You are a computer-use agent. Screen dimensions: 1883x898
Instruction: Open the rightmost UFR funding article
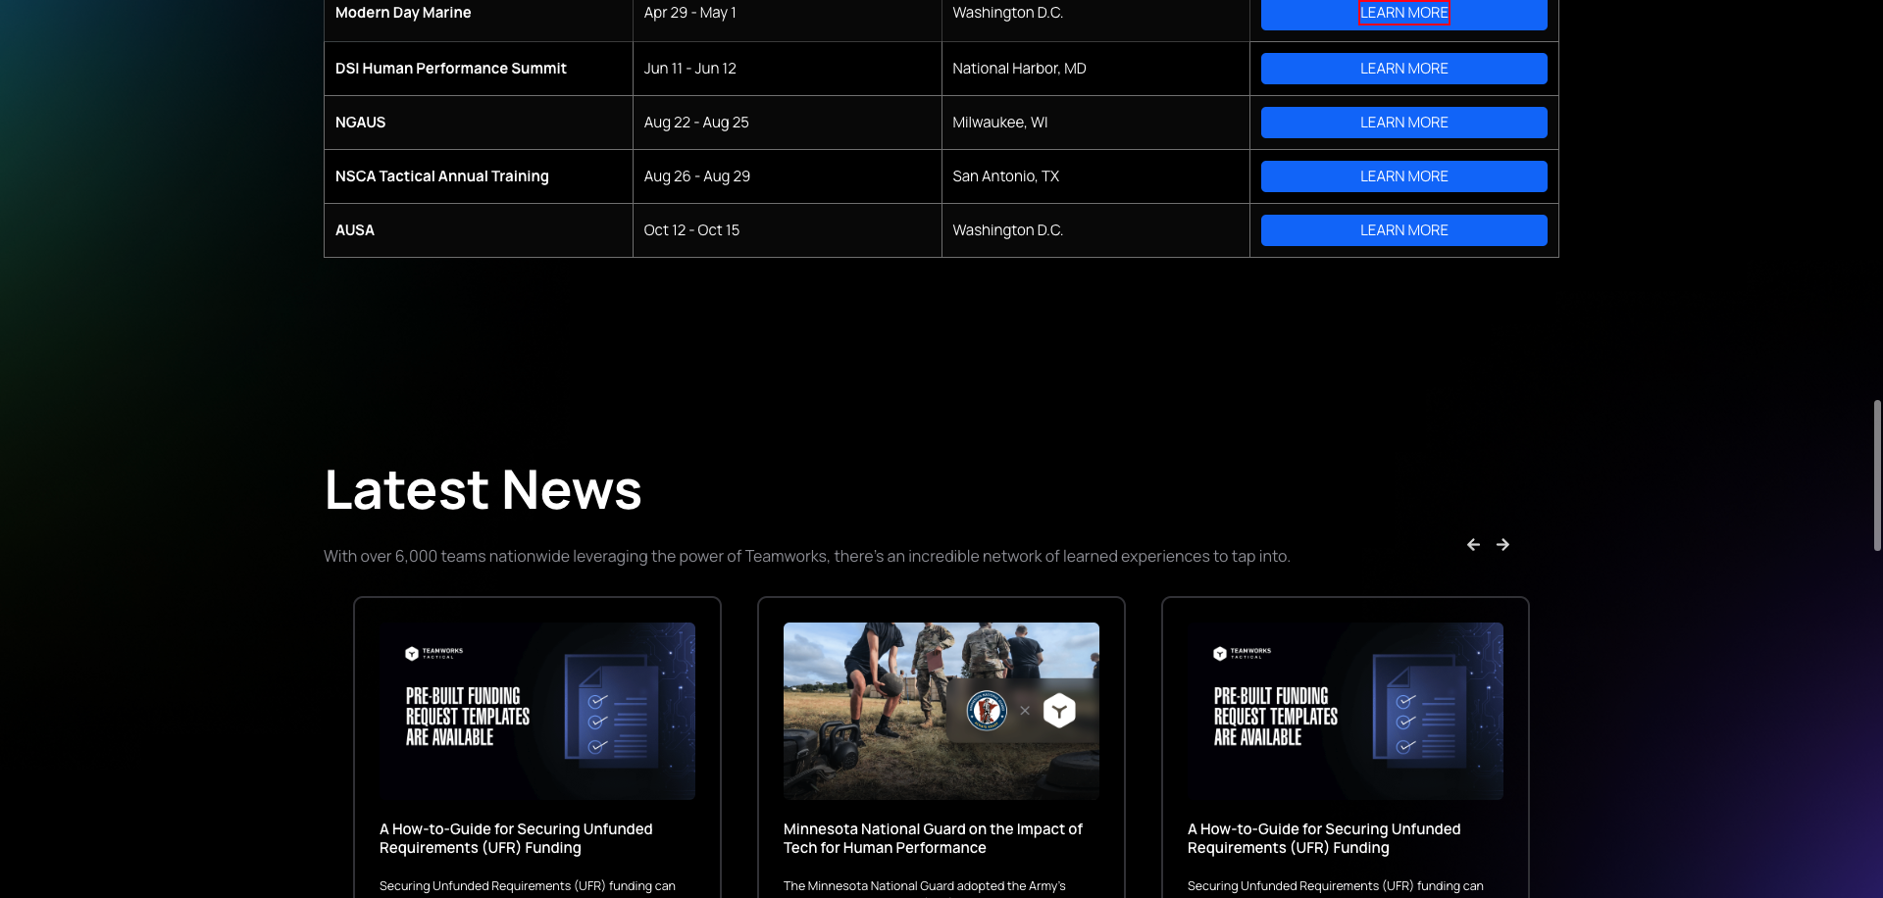(1324, 838)
